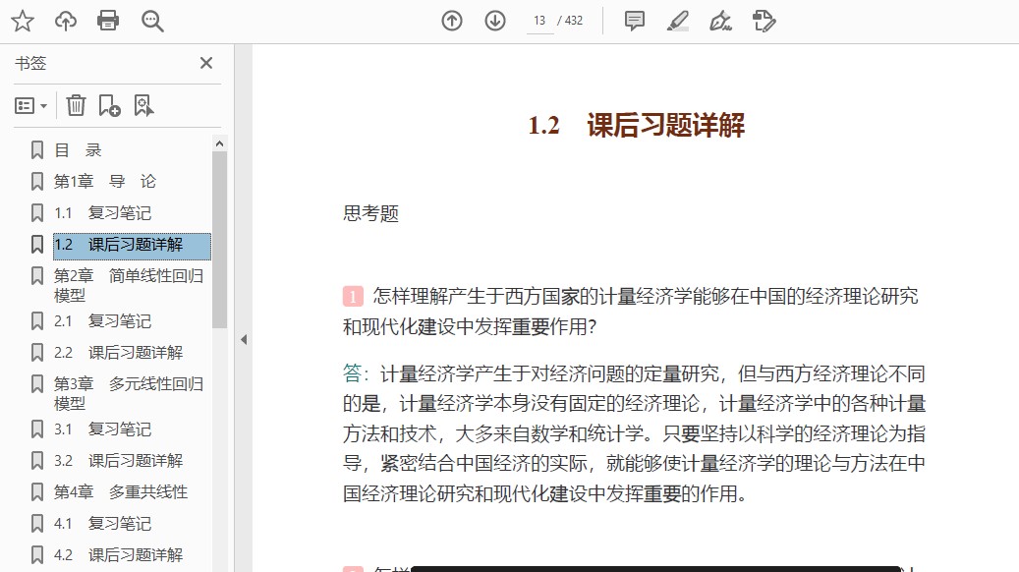
Task: Open the sign document pen tool
Action: pyautogui.click(x=720, y=21)
